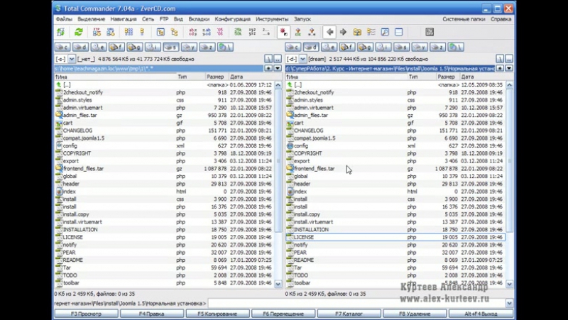Click the F8 Удаление button
This screenshot has height=320, width=568.
point(415,314)
